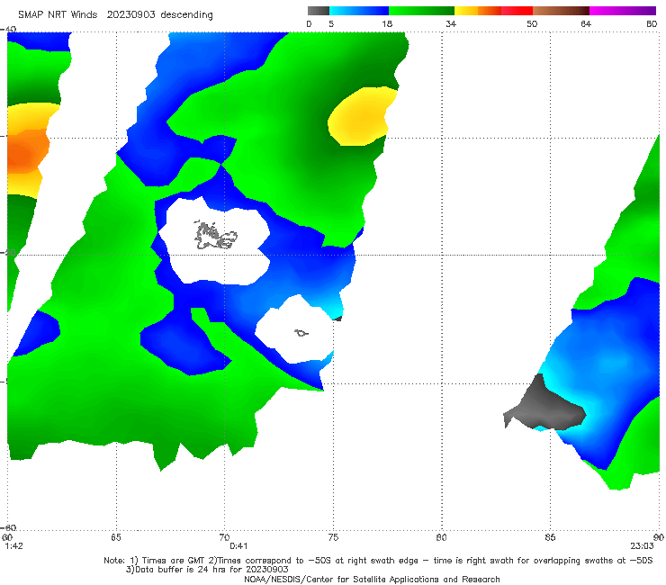
Task: Click the colorbar label '34'
Action: [451, 23]
